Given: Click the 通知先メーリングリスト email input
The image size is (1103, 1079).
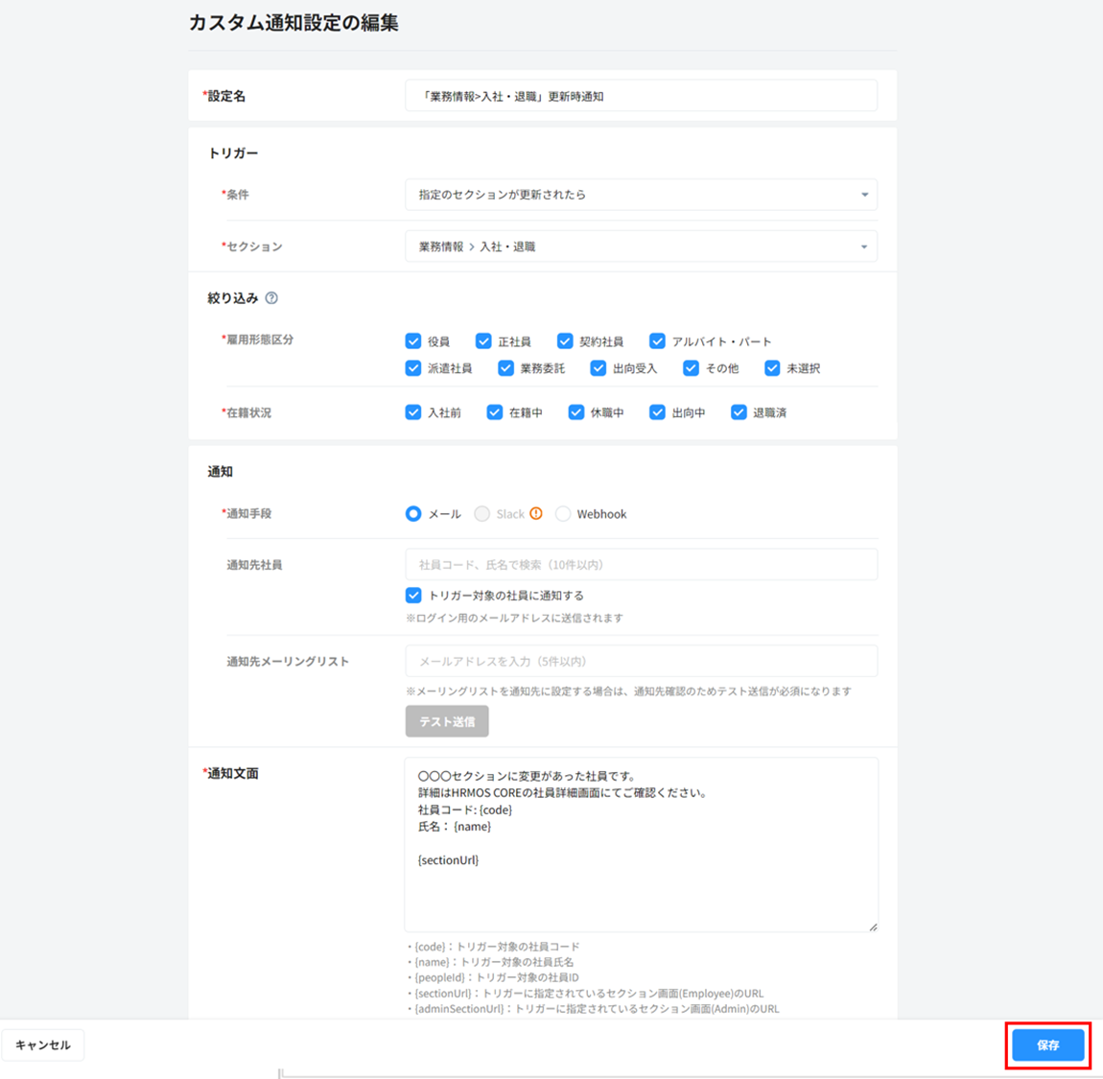Looking at the screenshot, I should (641, 661).
